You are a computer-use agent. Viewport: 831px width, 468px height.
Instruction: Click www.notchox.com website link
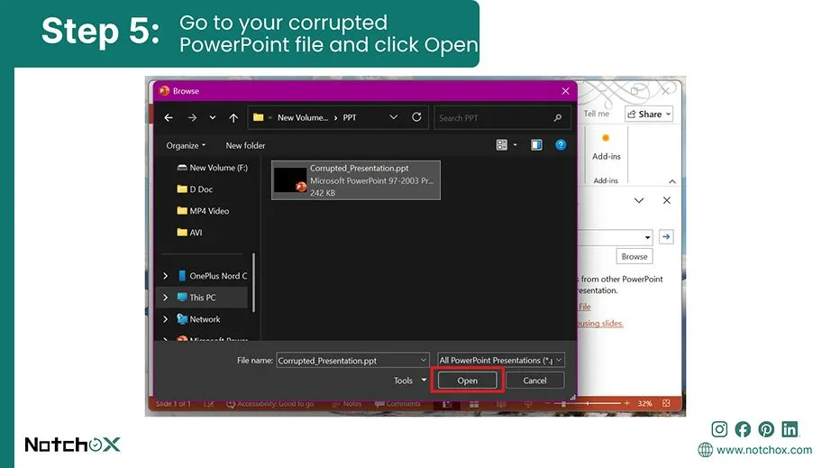coord(763,450)
